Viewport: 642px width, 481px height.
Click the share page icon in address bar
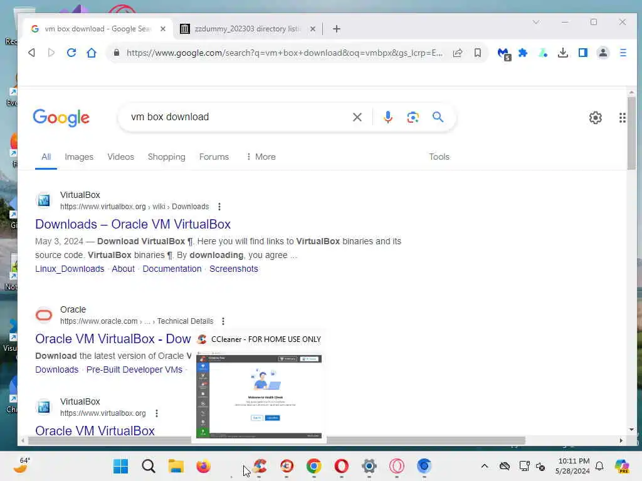[x=458, y=53]
